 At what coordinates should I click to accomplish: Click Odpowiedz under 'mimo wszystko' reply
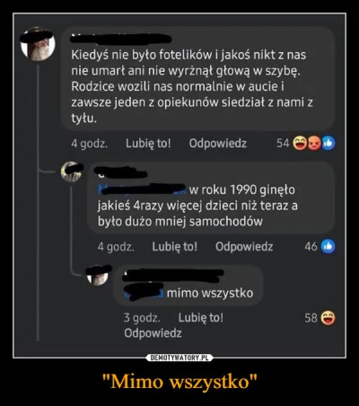coord(153,333)
